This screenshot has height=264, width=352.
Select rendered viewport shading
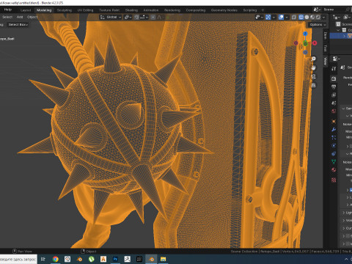coord(318,17)
